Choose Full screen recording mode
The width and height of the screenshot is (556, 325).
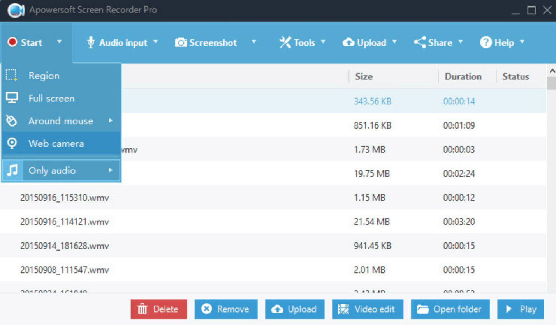(x=61, y=98)
